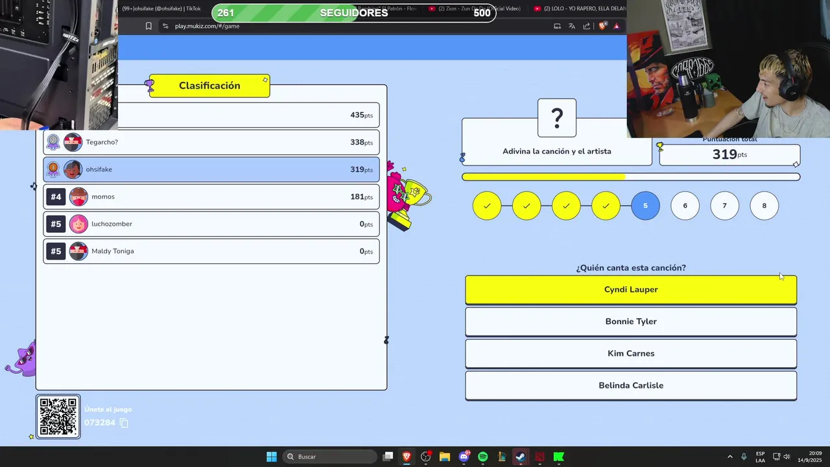Click the Buscar taskbar search box
Image resolution: width=830 pixels, height=467 pixels.
click(x=329, y=457)
